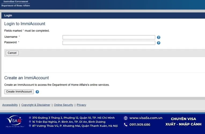
Task: Open the Privacy footer link
Action: pos(82,105)
